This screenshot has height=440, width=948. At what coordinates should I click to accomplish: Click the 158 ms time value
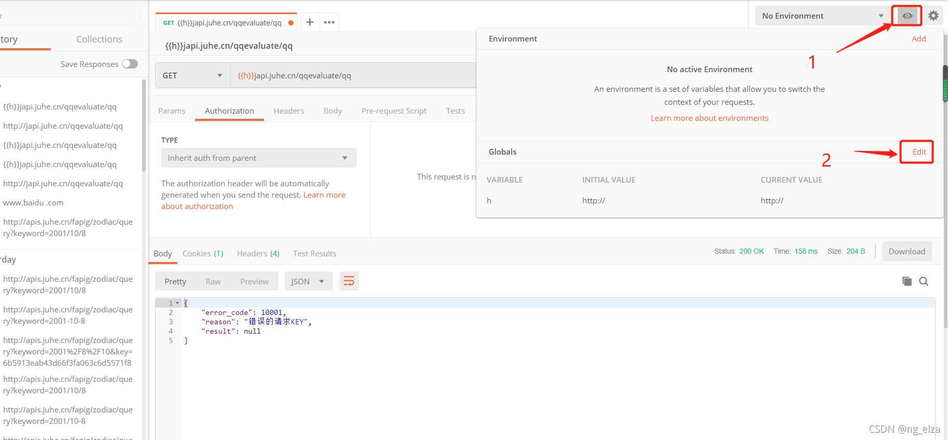tap(806, 251)
